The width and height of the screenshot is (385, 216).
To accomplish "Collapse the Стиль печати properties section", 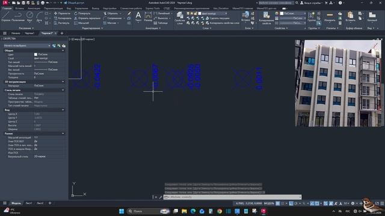I will (63, 90).
